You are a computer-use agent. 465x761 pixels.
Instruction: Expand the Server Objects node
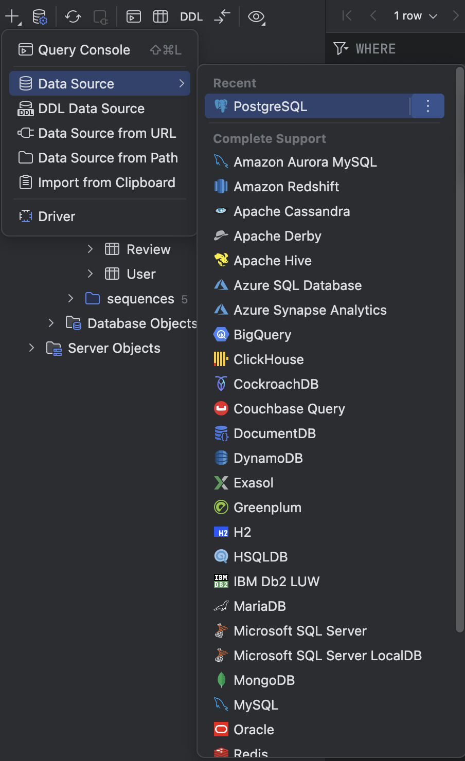click(31, 348)
